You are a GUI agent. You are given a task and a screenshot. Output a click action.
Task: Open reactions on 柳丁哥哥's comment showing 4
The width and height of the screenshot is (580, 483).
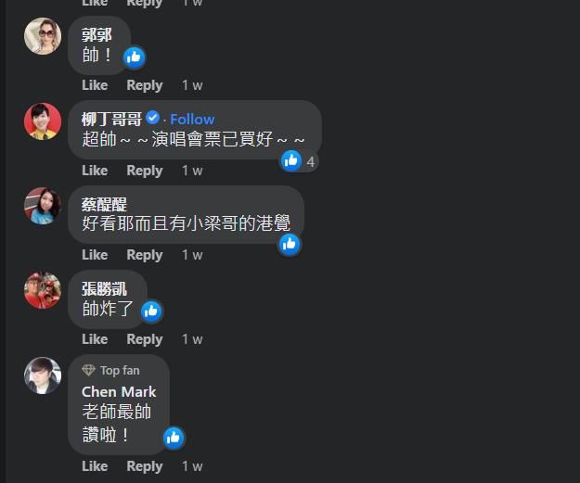[299, 161]
